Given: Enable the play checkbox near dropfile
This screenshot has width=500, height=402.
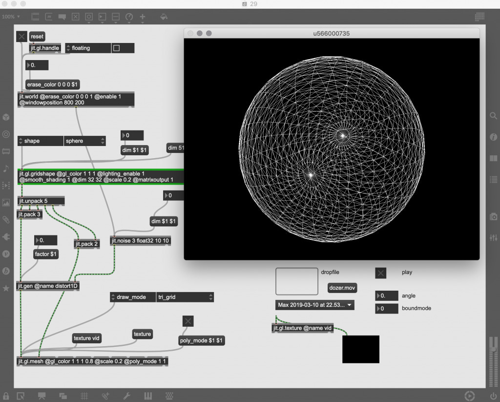Looking at the screenshot, I should pos(380,273).
